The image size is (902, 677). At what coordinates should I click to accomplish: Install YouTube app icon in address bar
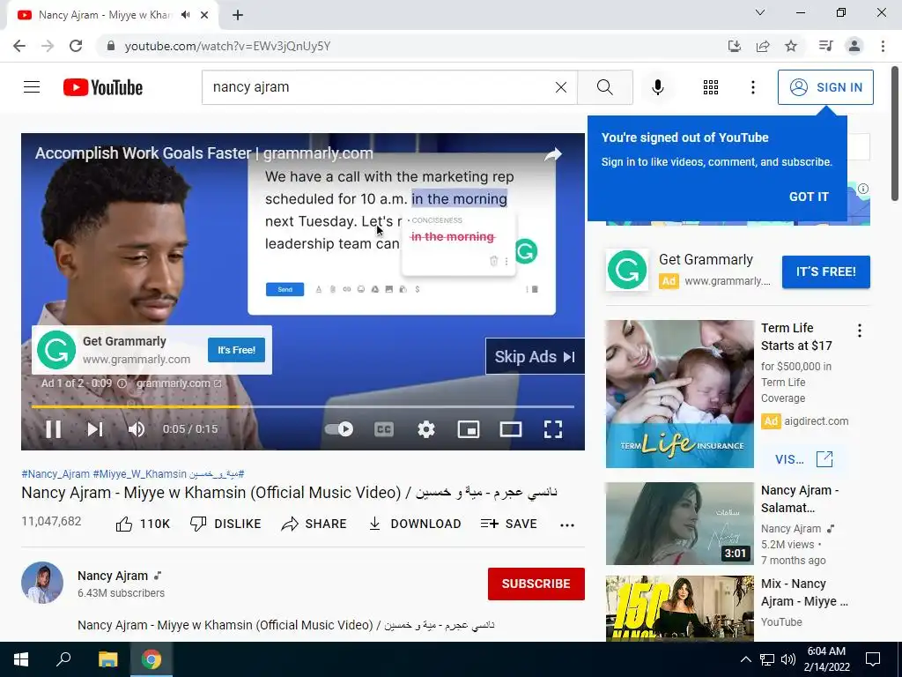[x=734, y=46]
